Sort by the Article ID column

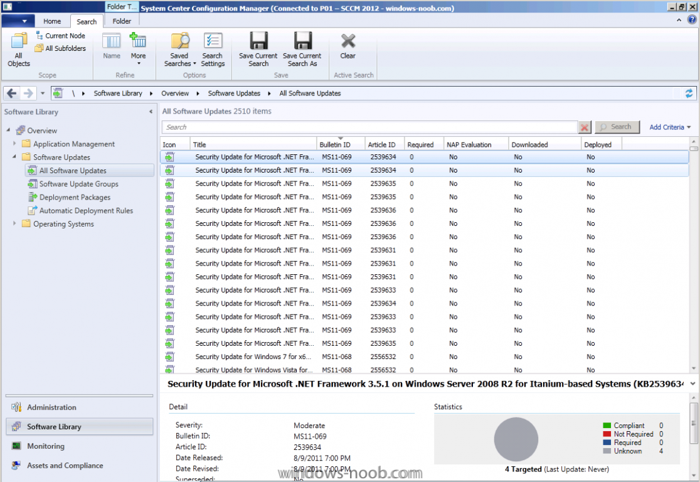(x=385, y=144)
